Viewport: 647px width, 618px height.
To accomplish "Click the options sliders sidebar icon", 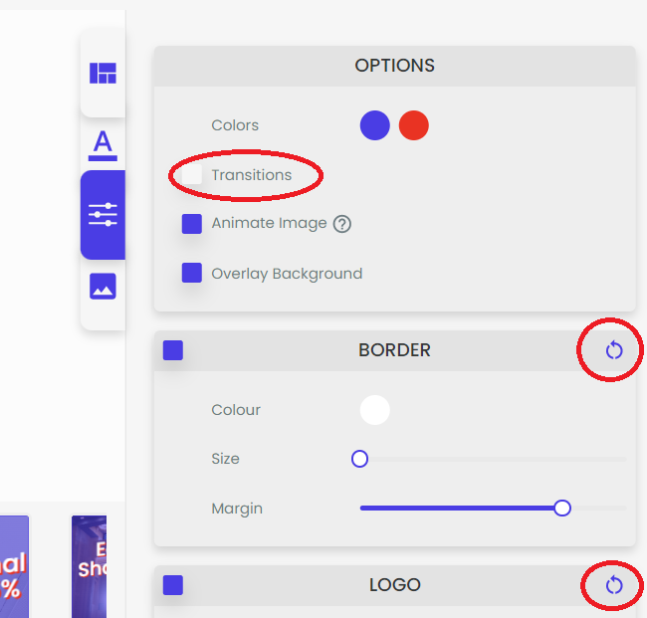I will [103, 214].
